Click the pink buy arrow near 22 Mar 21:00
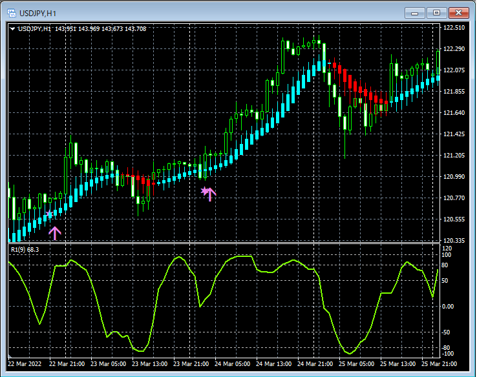477x377 pixels. point(55,233)
